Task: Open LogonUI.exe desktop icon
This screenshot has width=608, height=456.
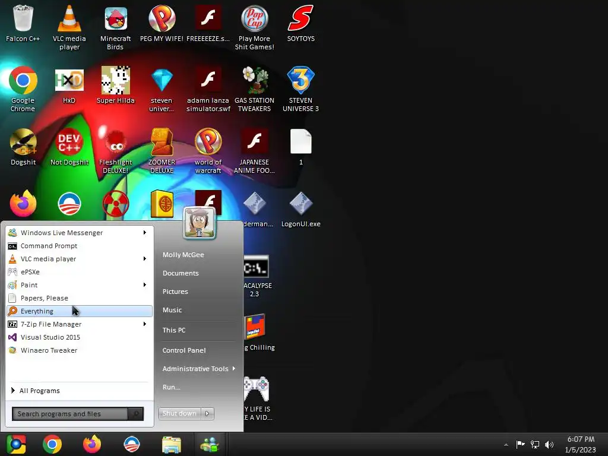Action: (x=301, y=210)
